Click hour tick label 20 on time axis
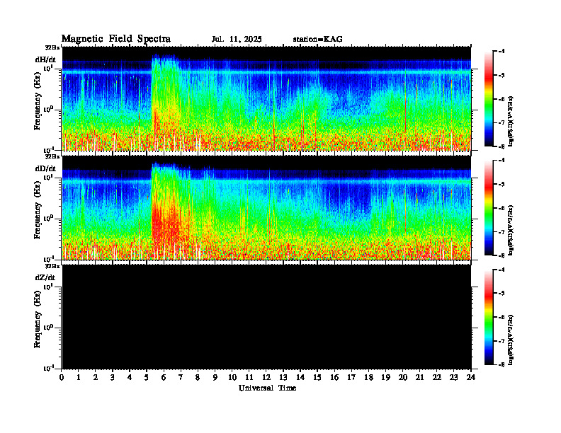561x433 pixels. [403, 378]
